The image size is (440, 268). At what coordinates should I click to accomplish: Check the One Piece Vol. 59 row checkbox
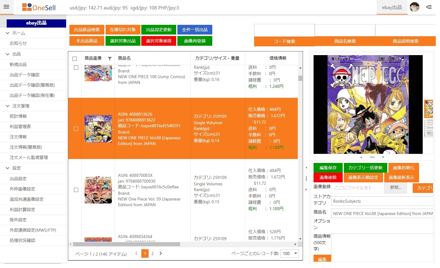76,190
